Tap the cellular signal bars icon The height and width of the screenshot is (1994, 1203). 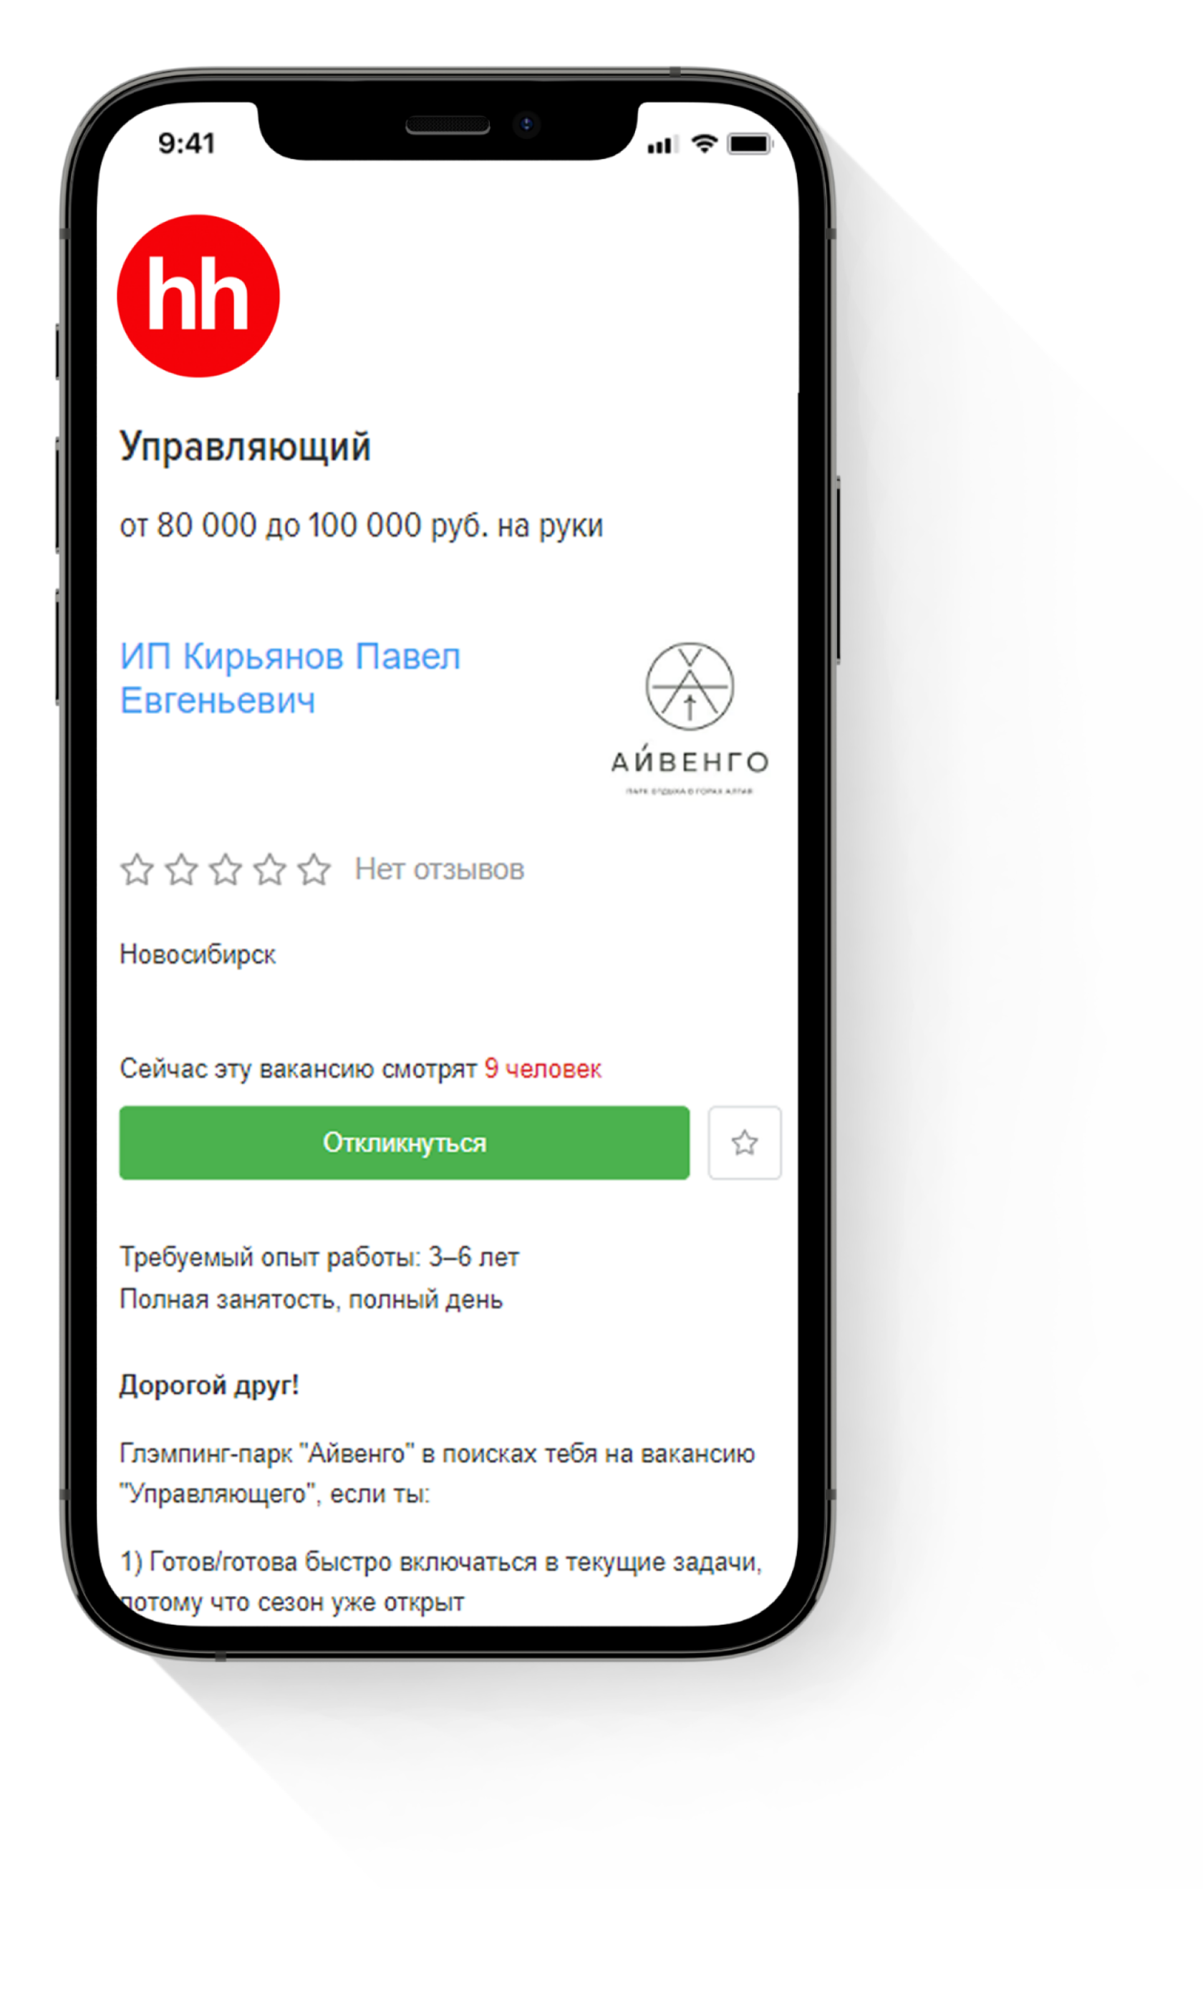click(662, 145)
